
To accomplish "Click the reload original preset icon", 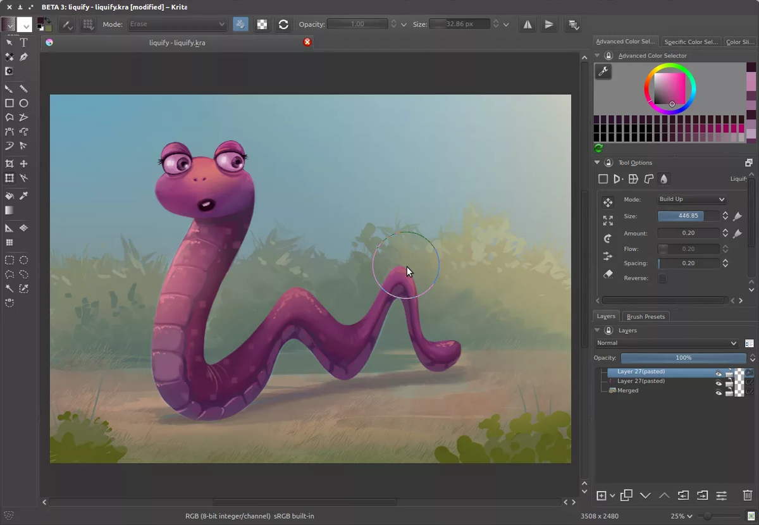I will 283,24.
